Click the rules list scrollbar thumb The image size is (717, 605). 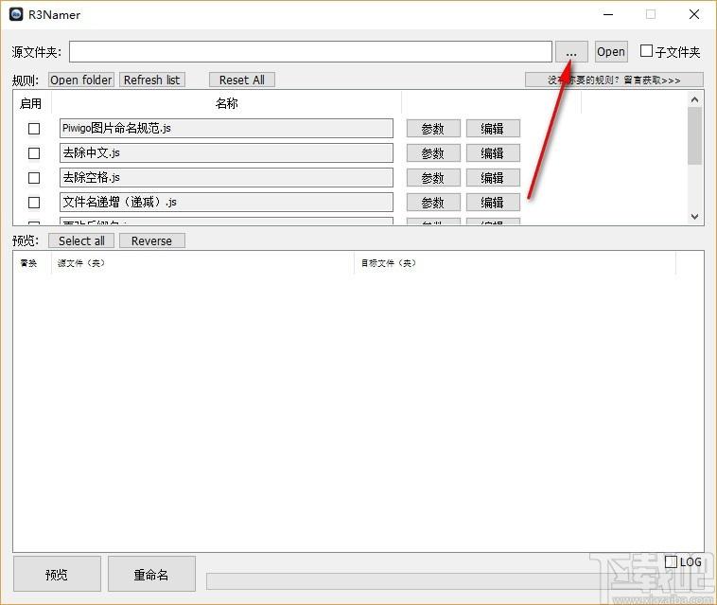point(694,136)
